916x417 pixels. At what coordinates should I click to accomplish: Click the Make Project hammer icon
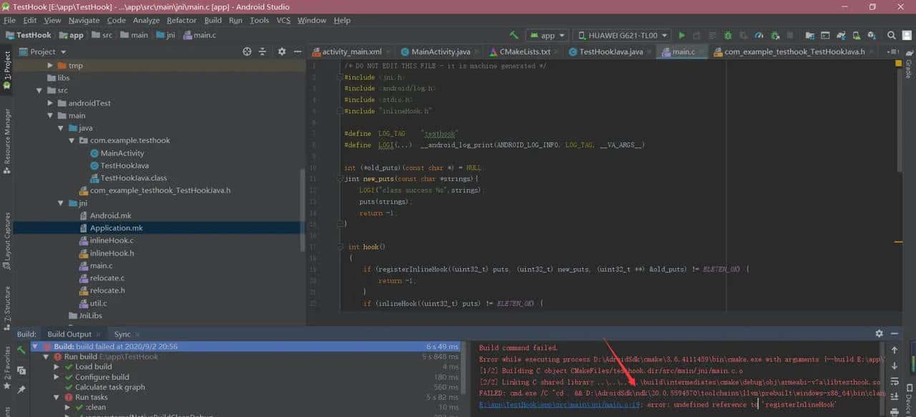pyautogui.click(x=514, y=35)
